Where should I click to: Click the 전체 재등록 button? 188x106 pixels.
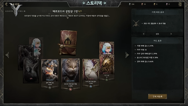click(157, 96)
